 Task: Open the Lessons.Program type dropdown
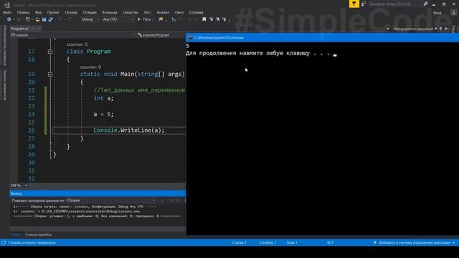[x=161, y=35]
